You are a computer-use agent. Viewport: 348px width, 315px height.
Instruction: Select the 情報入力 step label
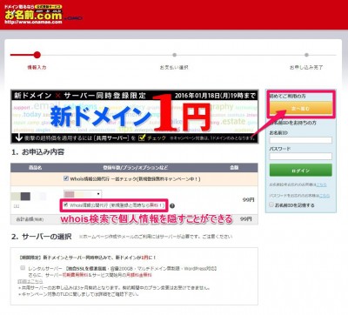tap(37, 67)
